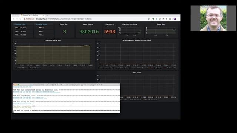Click the browser forward arrow
Image resolution: width=237 pixels, height=133 pixels.
[17, 19]
